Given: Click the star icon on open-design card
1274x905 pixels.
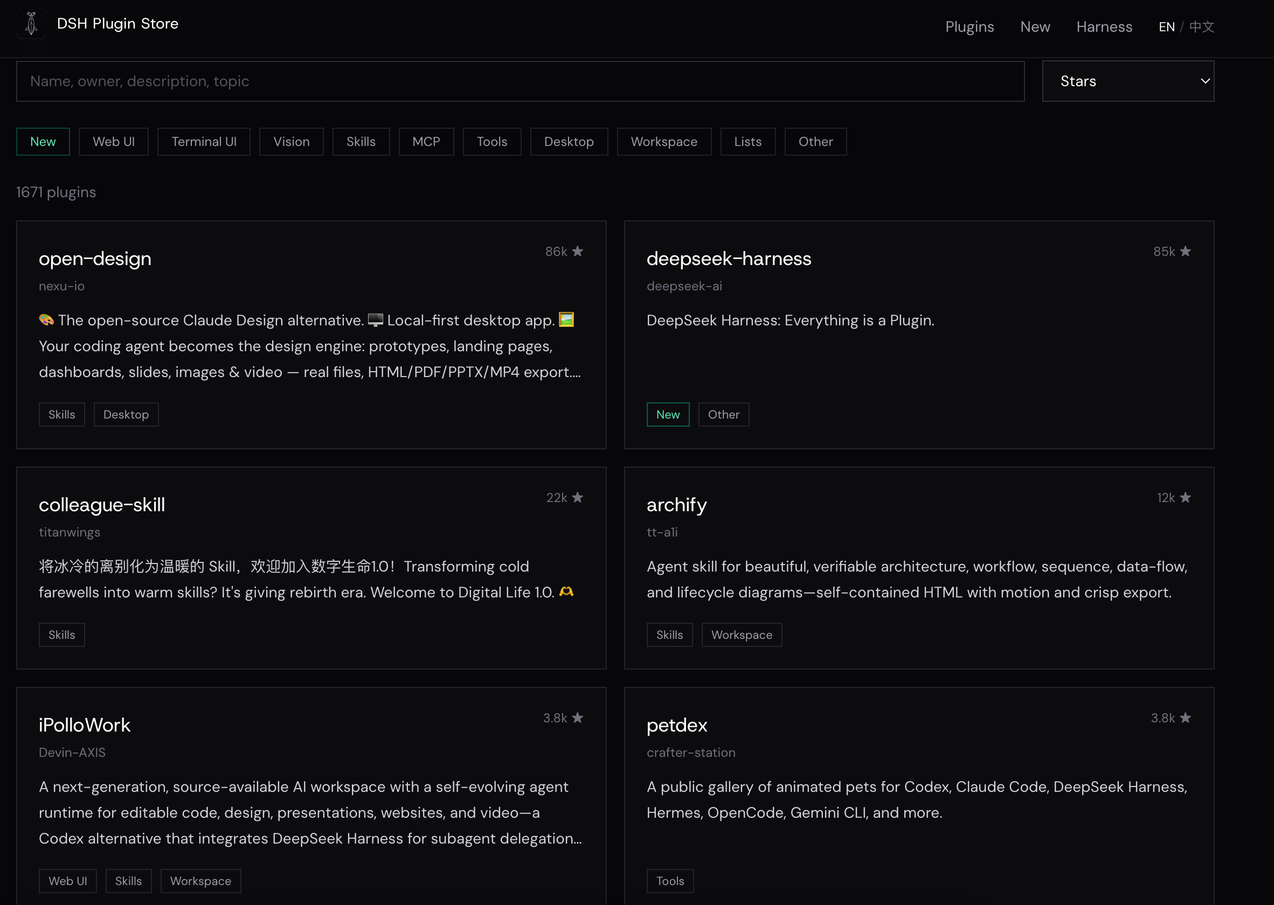Looking at the screenshot, I should 578,252.
